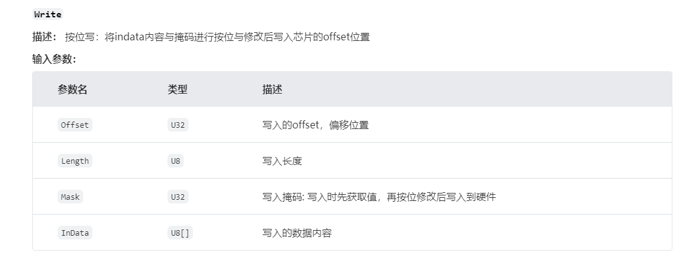This screenshot has height=263, width=691.
Task: Click the "U8[]" type tag
Action: point(180,233)
